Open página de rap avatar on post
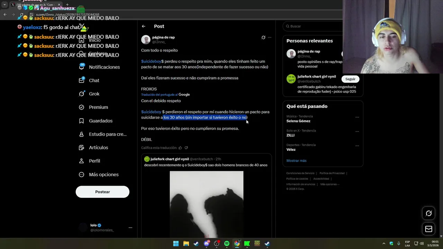The image size is (443, 249). coord(146,39)
